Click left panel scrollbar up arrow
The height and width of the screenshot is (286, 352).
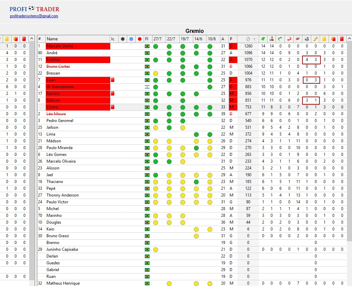[32, 39]
